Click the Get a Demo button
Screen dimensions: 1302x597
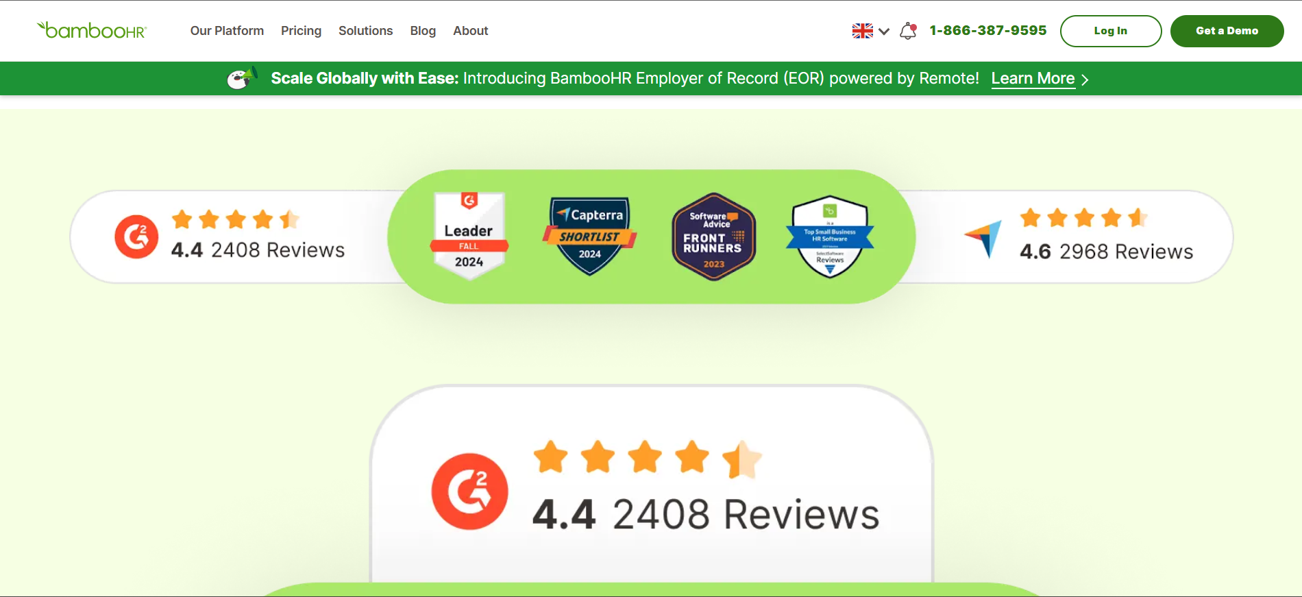tap(1227, 31)
